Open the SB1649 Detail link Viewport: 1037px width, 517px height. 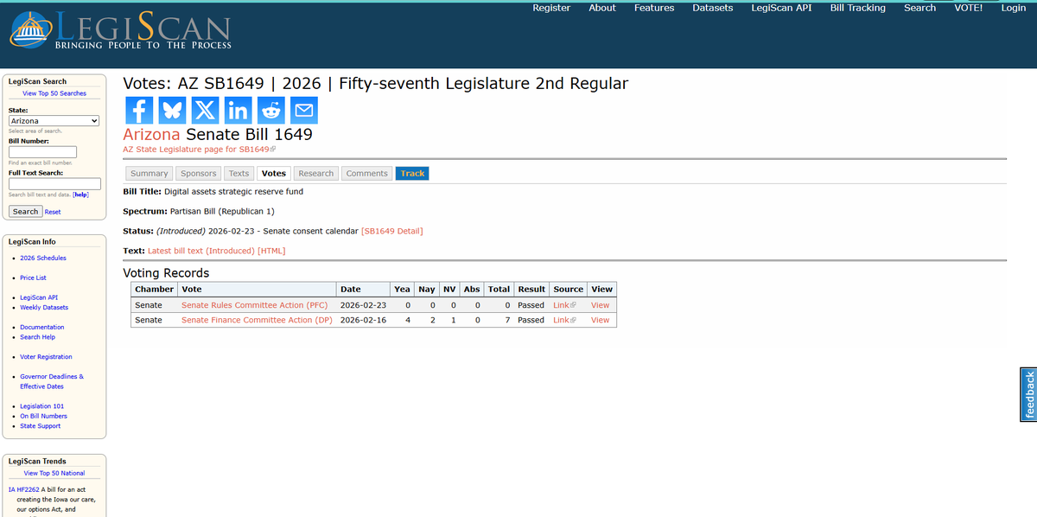click(392, 231)
